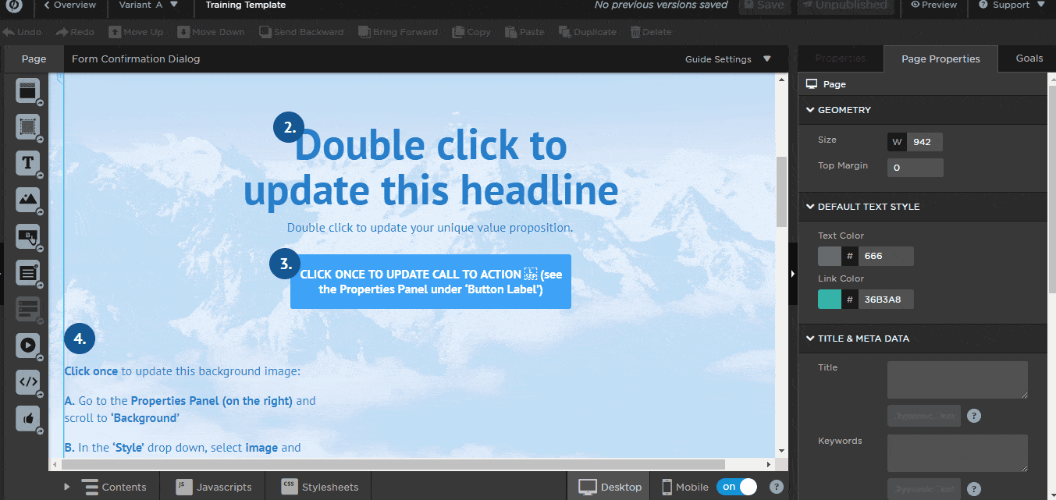Image resolution: width=1056 pixels, height=500 pixels.
Task: Add a Social widget from the sidebar
Action: [x=28, y=419]
